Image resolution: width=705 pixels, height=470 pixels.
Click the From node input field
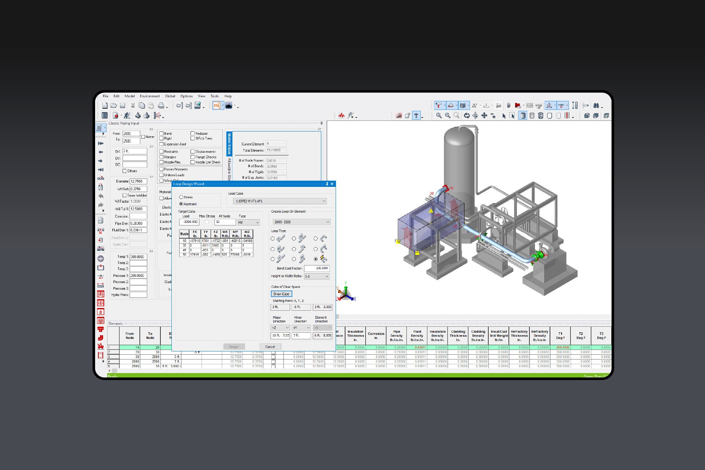click(131, 133)
